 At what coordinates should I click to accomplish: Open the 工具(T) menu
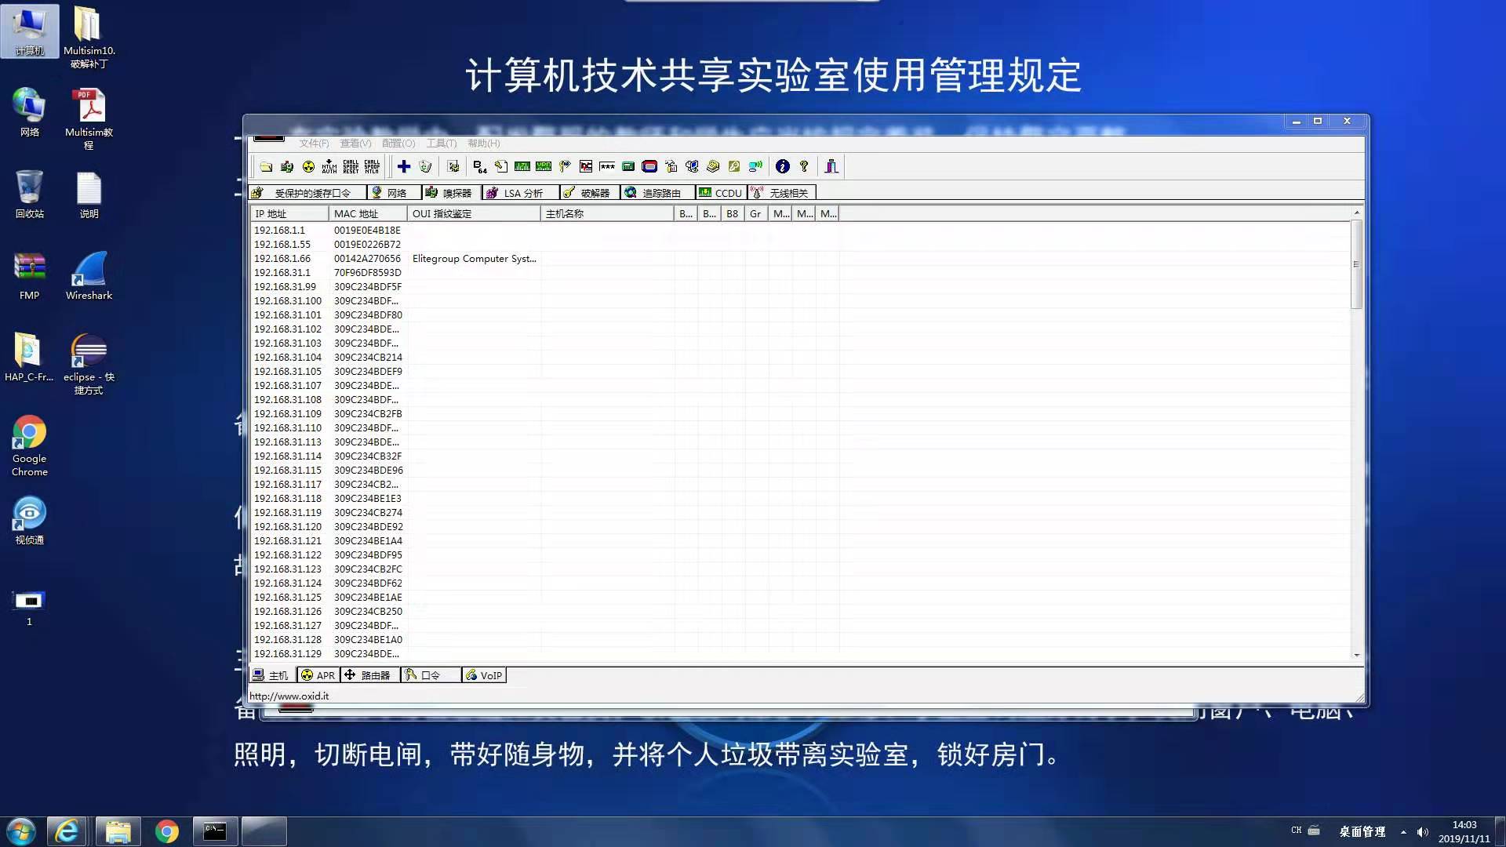click(441, 143)
